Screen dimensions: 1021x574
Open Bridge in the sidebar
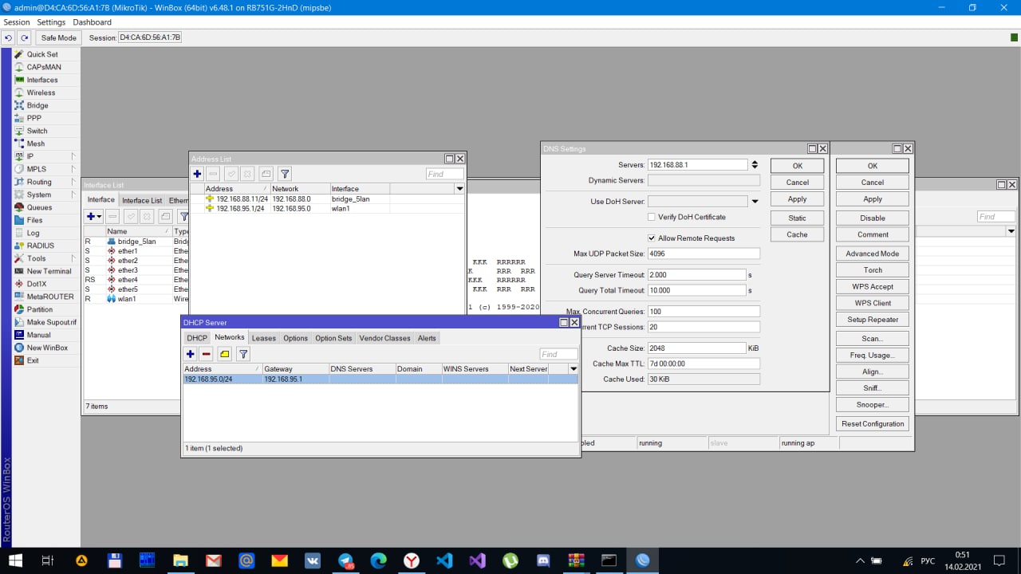(37, 105)
